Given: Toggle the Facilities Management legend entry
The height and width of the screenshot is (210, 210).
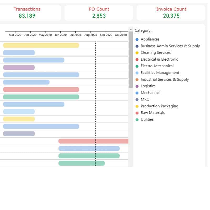Looking at the screenshot, I should point(160,73).
